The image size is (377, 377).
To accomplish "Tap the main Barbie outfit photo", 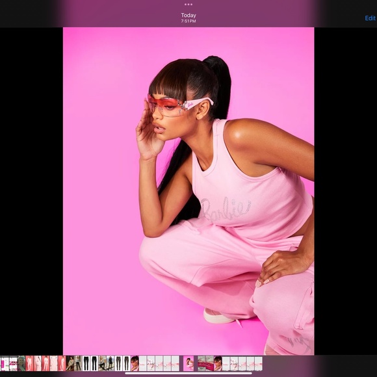I will [x=188, y=191].
